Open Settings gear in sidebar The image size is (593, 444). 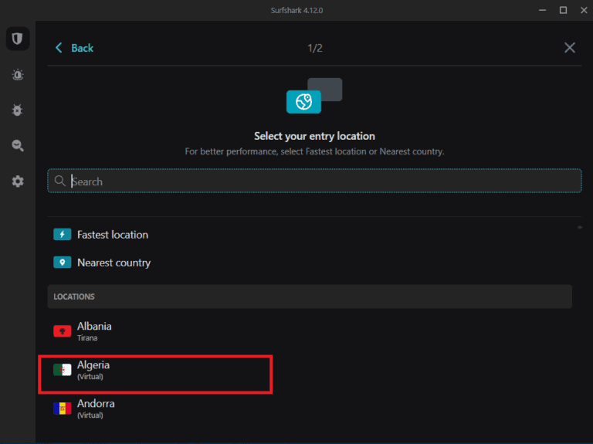(18, 181)
